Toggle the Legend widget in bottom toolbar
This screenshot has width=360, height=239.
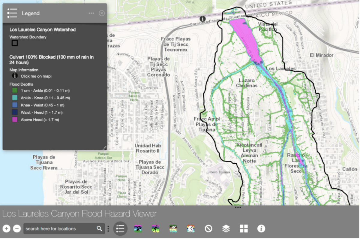tap(120, 229)
